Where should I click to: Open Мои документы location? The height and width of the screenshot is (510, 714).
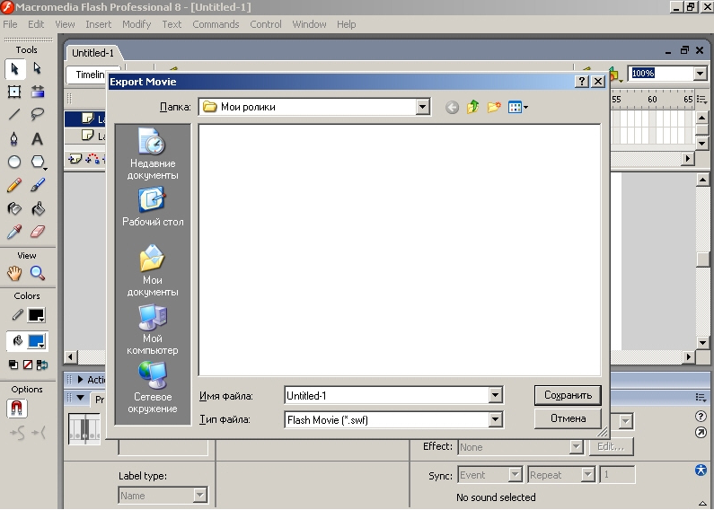153,270
